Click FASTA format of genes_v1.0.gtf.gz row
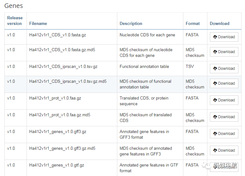 [x=192, y=165]
